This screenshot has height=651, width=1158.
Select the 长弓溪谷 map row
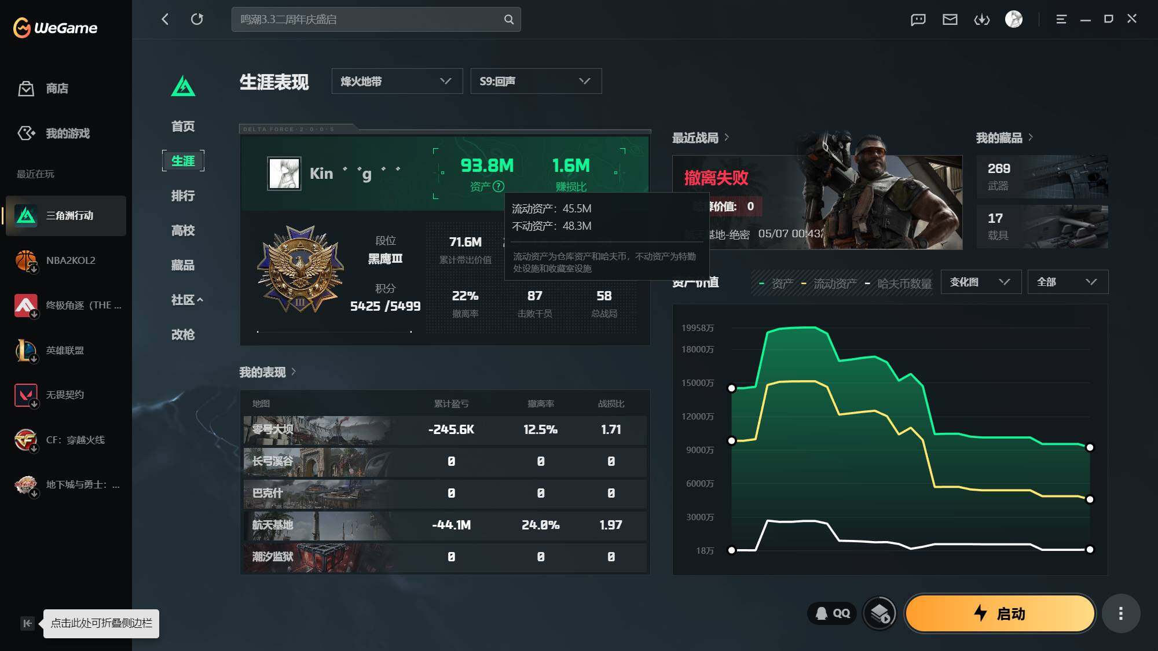click(445, 462)
